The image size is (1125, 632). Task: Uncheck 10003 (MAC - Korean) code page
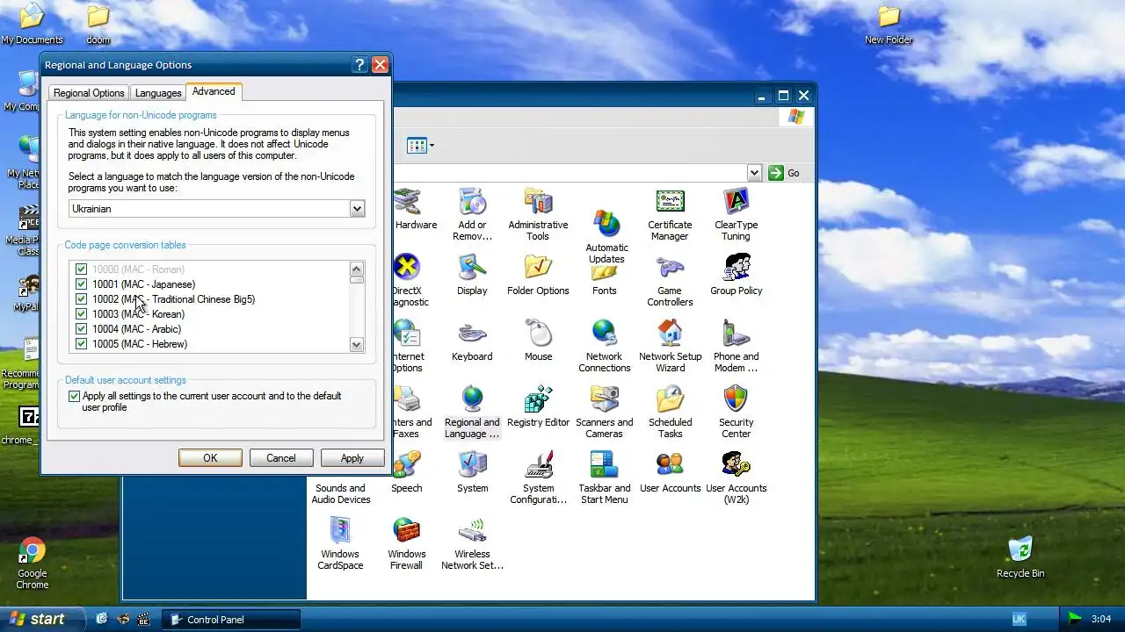81,314
